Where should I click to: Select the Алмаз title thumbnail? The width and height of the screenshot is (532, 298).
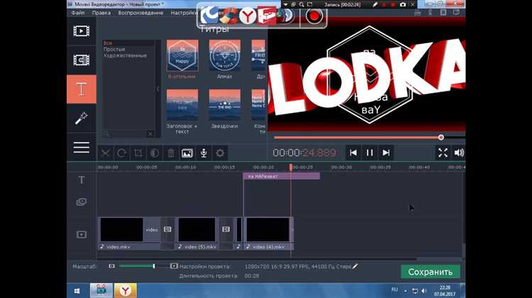click(225, 55)
